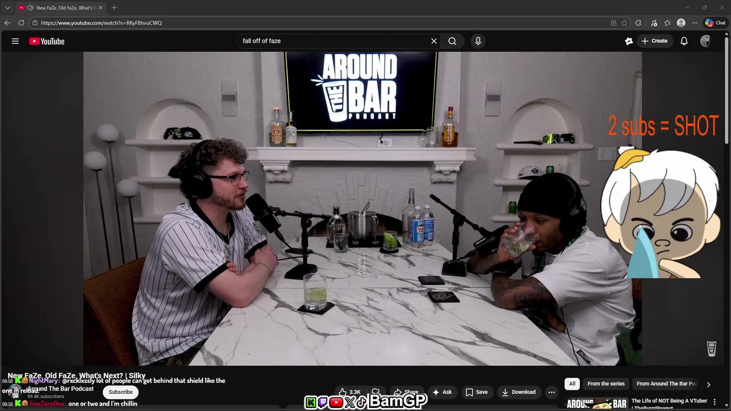This screenshot has height=411, width=731.
Task: Open the YouTube account avatar menu
Action: pos(706,41)
